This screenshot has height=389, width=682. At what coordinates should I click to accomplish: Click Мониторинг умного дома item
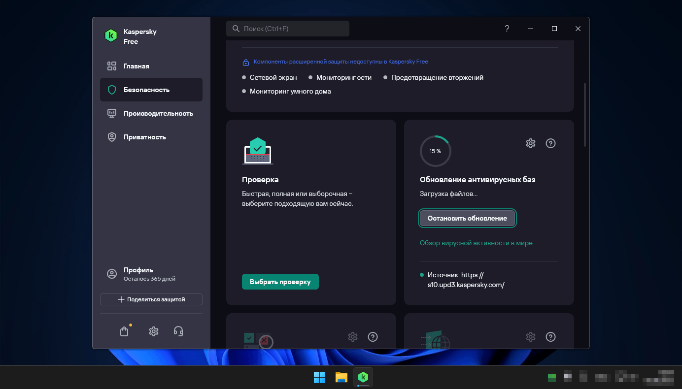pos(290,91)
